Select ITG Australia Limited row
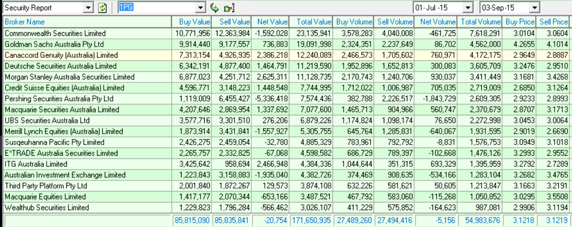 click(x=286, y=164)
